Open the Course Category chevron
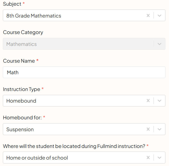The height and width of the screenshot is (166, 169). point(159,44)
